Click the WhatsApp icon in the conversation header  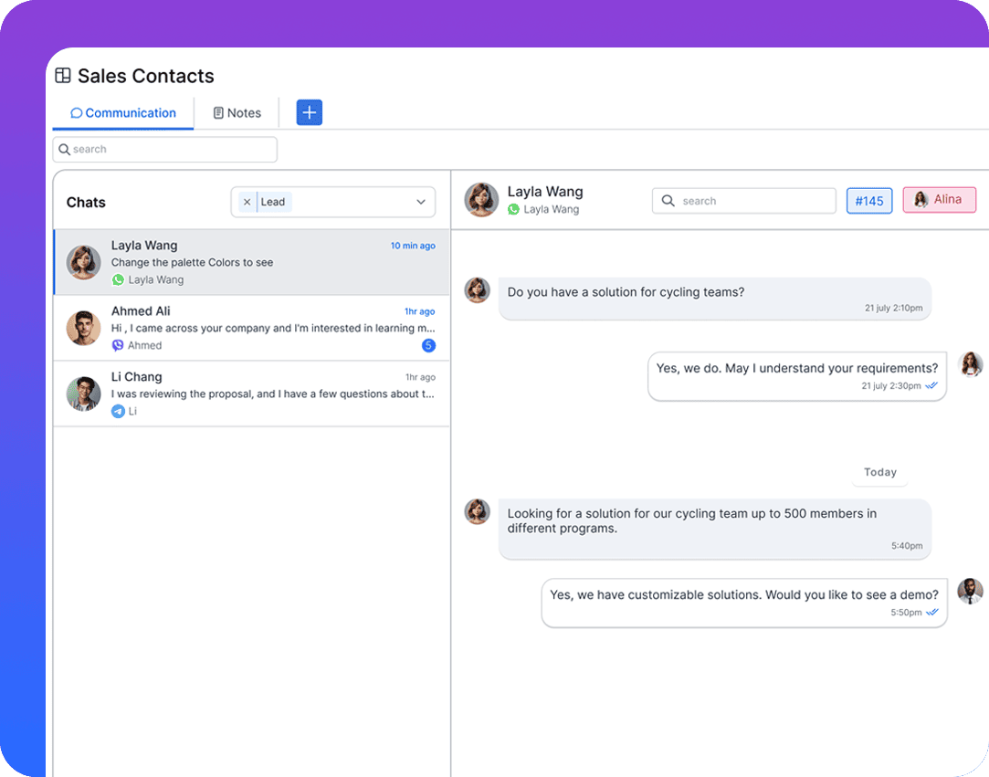click(513, 209)
